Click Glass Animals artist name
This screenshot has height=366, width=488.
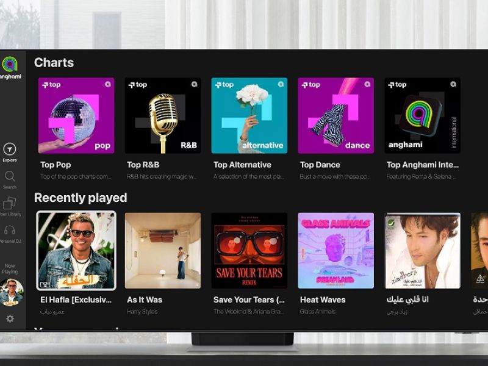point(318,312)
